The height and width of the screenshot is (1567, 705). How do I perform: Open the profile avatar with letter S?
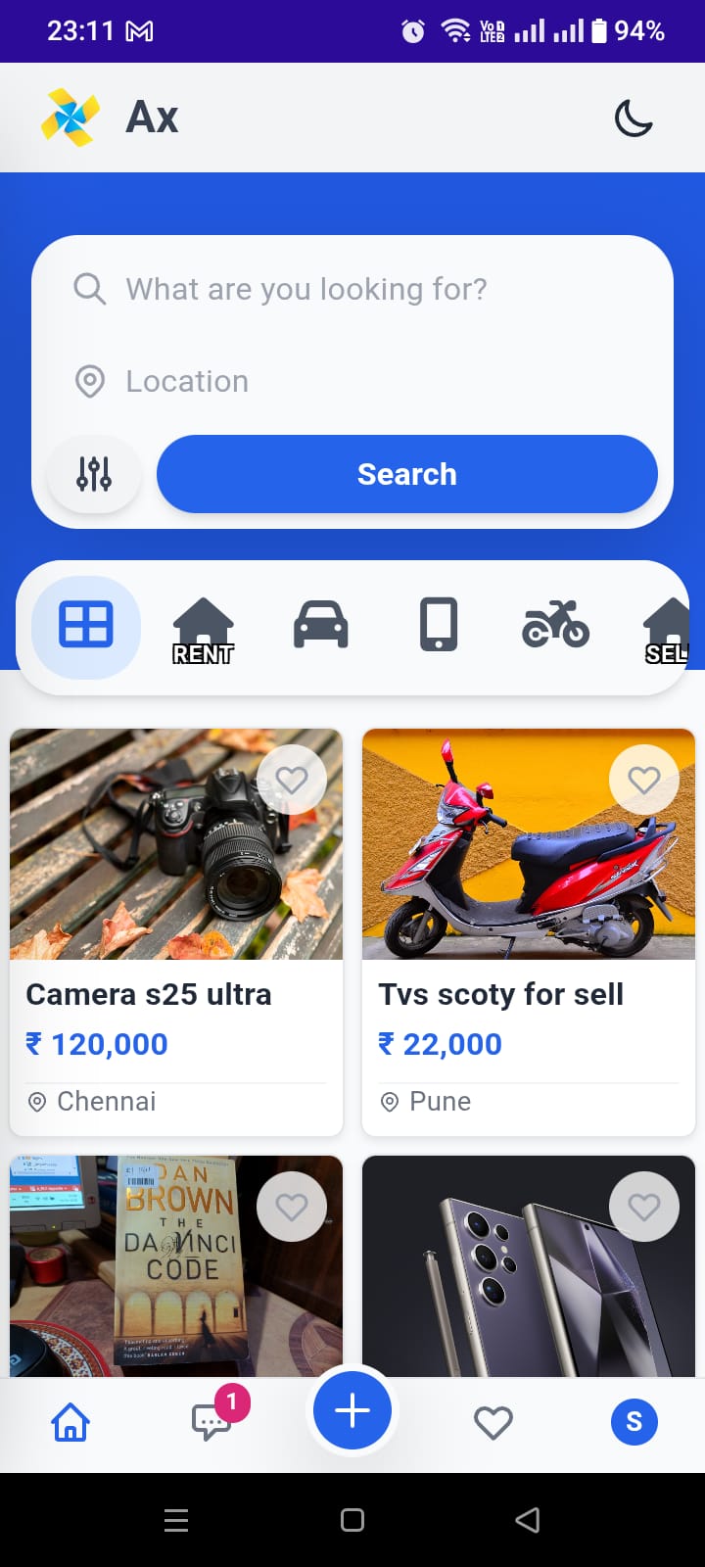(634, 1422)
